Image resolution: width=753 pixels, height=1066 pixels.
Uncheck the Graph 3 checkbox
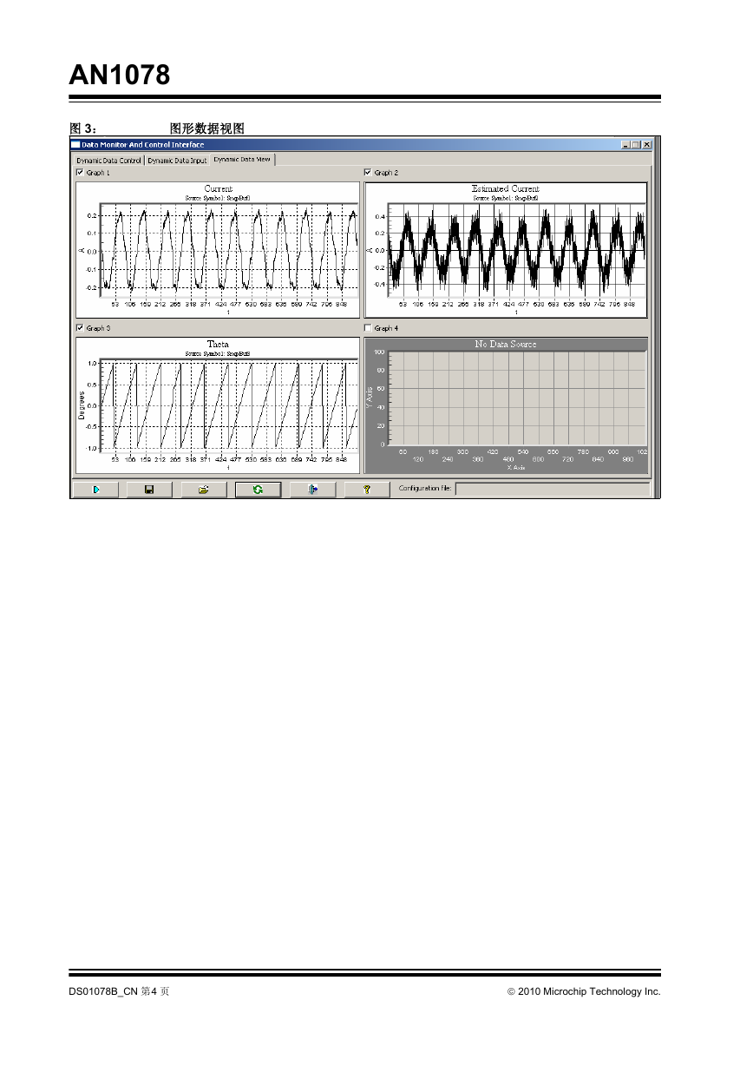81,328
